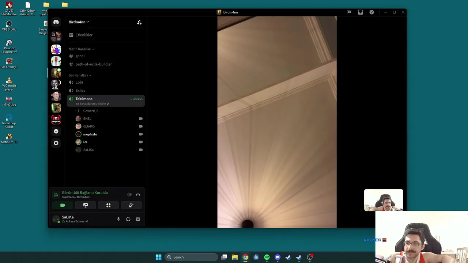Viewport: 468px width, 263px height.
Task: Open the inbox icon in title bar
Action: (x=361, y=12)
